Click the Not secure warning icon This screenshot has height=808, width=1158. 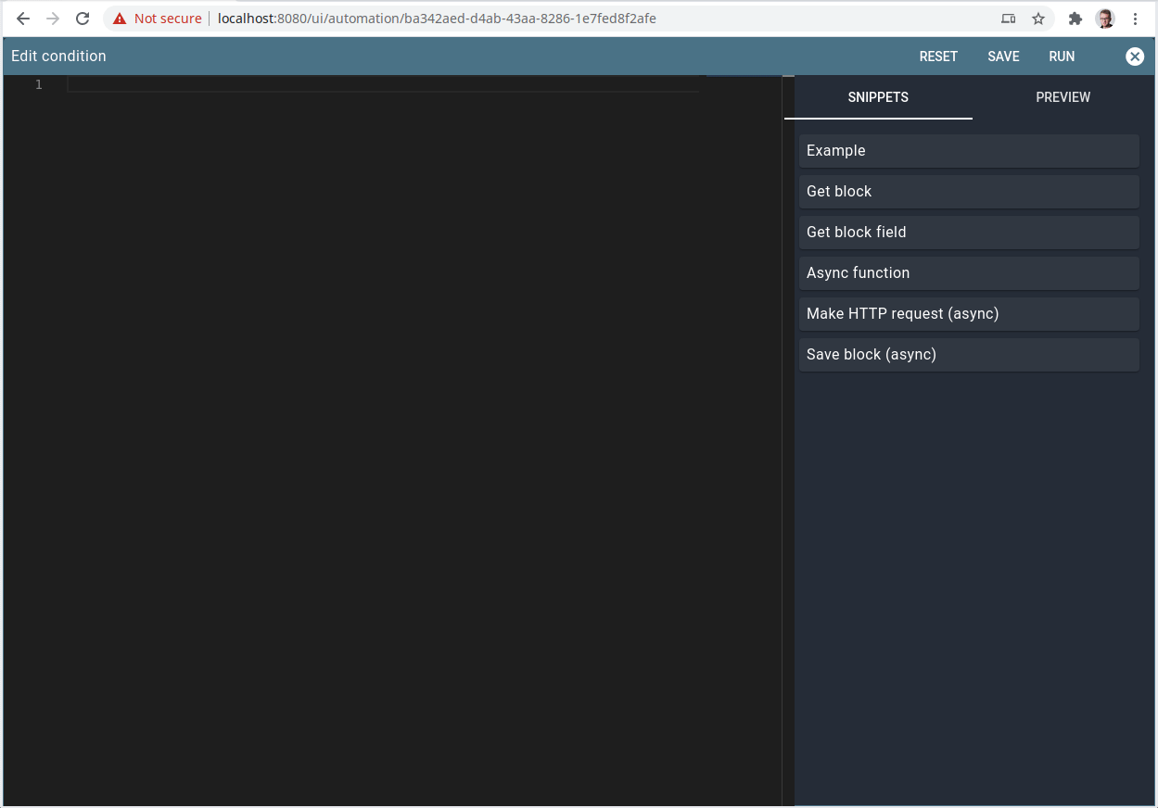(120, 19)
